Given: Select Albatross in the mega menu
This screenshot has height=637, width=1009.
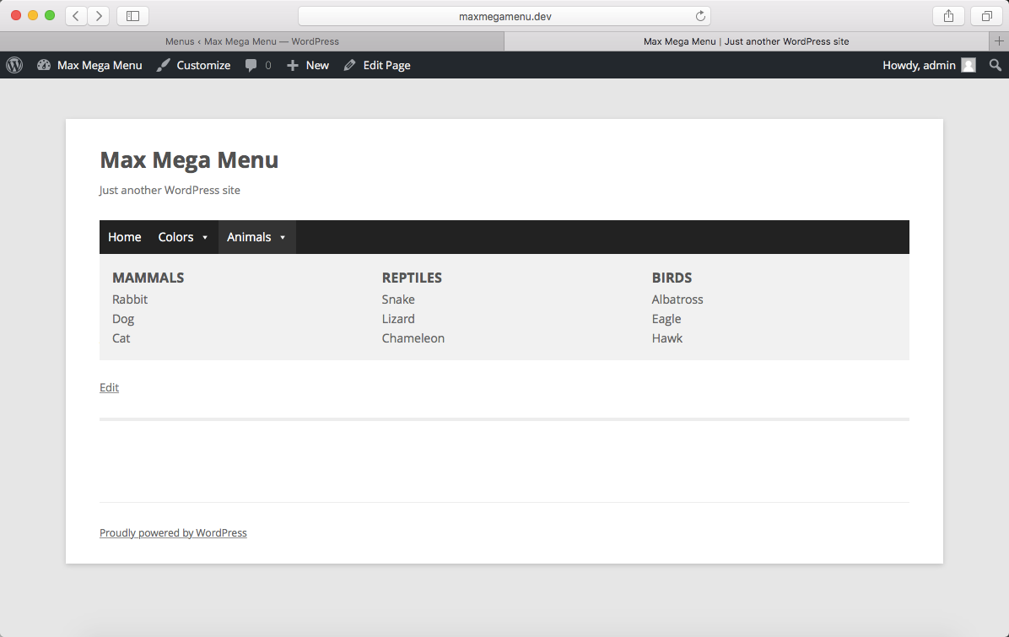Looking at the screenshot, I should click(x=677, y=300).
